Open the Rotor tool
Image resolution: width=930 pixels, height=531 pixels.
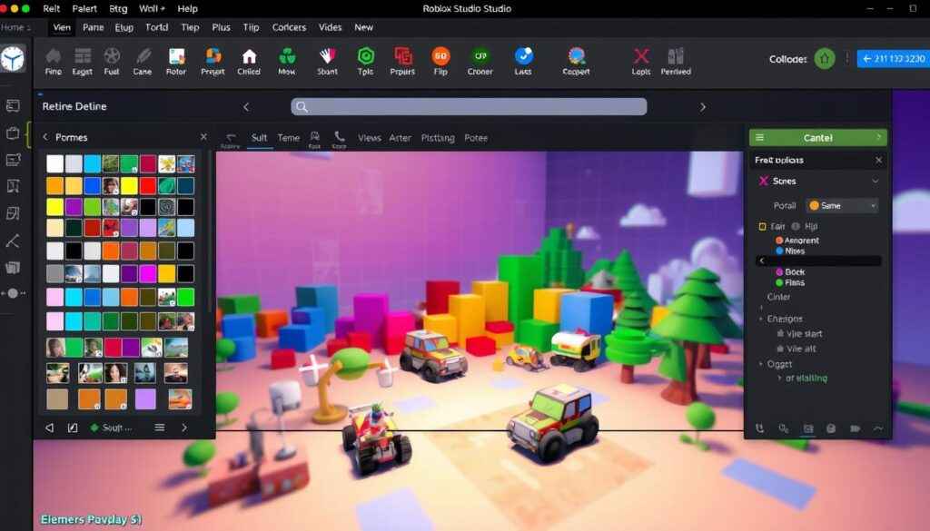coord(176,62)
